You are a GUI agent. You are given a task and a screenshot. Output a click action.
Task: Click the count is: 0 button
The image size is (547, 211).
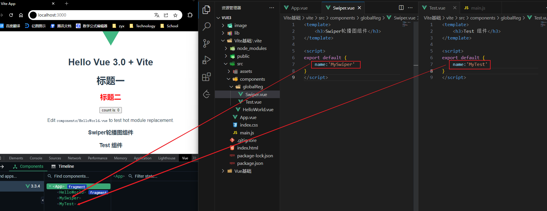111,110
